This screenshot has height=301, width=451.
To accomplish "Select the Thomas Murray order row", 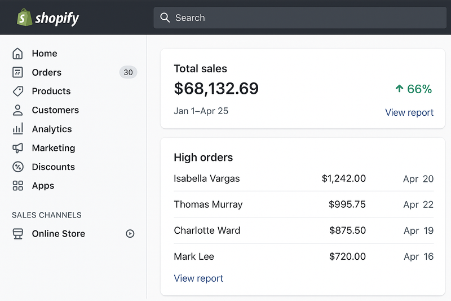I will click(303, 204).
